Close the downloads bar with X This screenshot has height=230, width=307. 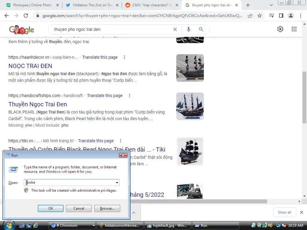click(x=302, y=212)
